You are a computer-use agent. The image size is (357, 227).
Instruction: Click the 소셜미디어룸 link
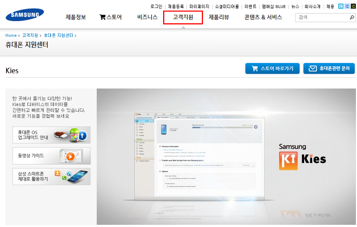click(227, 6)
